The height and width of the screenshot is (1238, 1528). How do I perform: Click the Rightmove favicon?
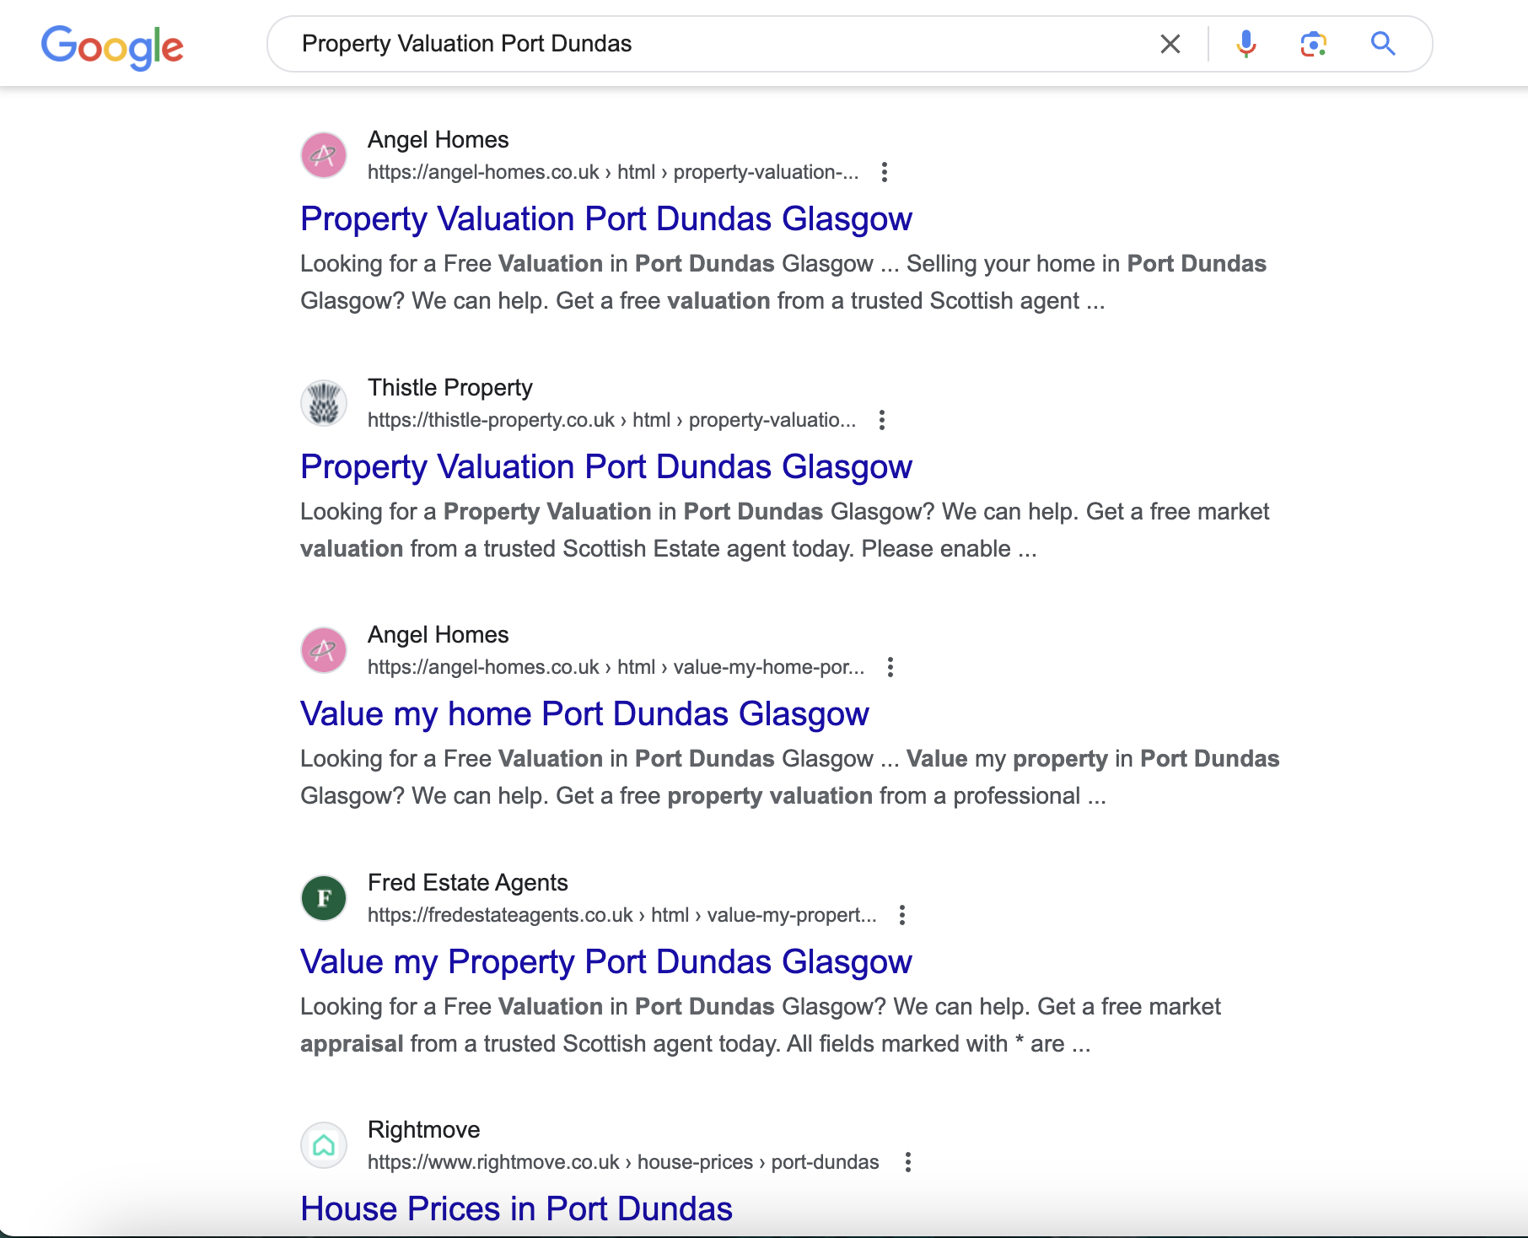click(x=324, y=1145)
